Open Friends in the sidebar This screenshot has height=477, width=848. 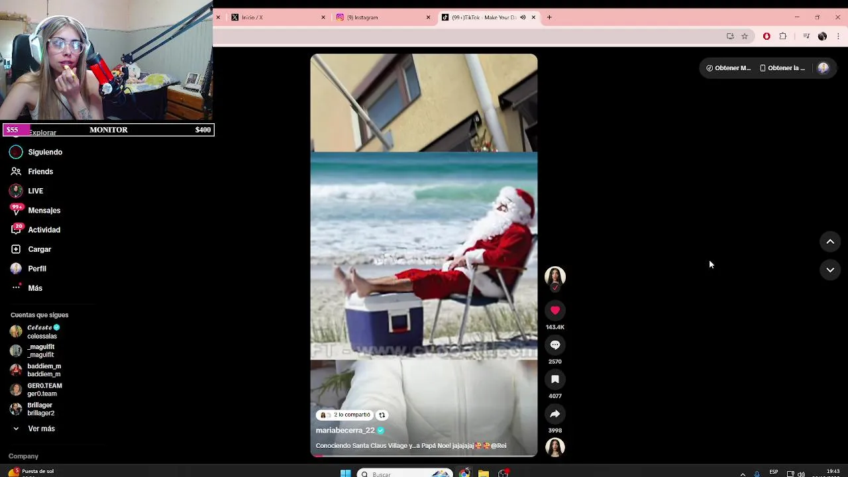[x=40, y=172]
